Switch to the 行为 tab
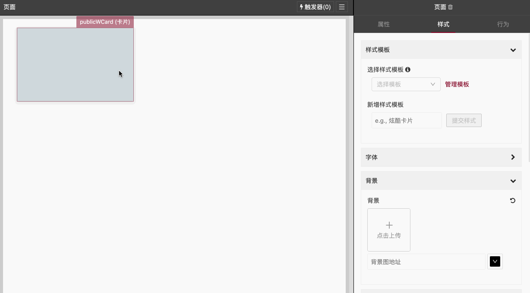 pos(503,24)
